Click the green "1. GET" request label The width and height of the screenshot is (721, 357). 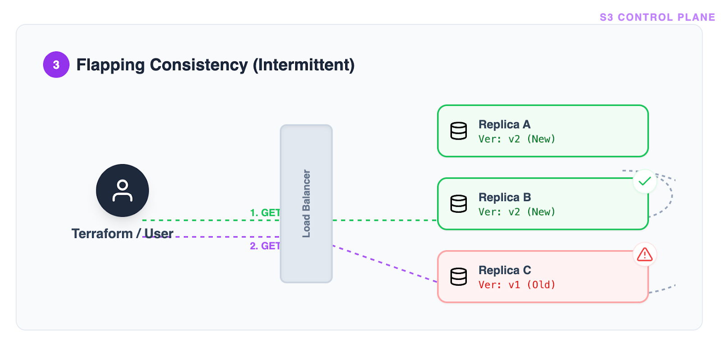pyautogui.click(x=265, y=213)
